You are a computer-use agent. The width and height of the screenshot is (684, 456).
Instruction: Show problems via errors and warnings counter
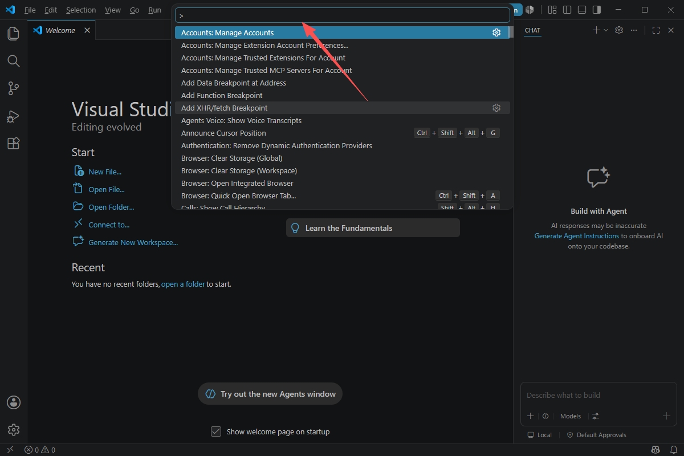(x=40, y=450)
